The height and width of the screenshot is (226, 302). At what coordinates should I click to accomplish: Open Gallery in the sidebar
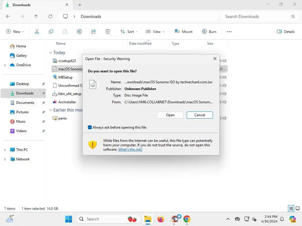point(21,56)
